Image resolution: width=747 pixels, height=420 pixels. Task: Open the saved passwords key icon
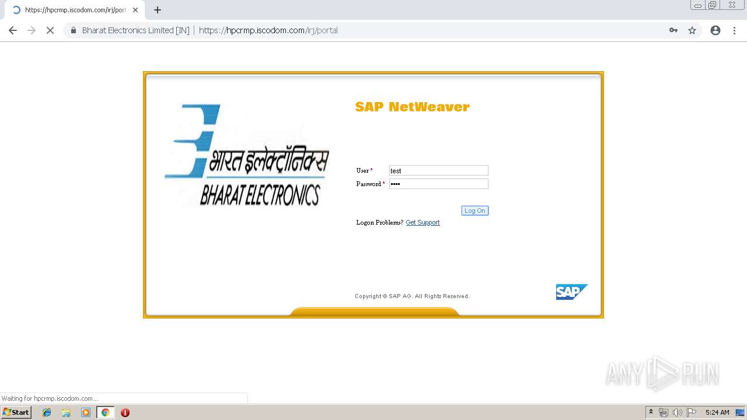[673, 30]
